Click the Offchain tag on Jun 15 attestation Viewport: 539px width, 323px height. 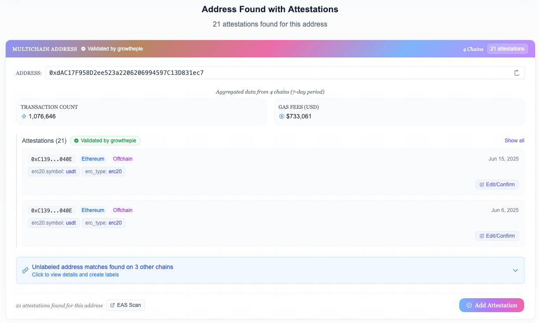[x=123, y=159]
